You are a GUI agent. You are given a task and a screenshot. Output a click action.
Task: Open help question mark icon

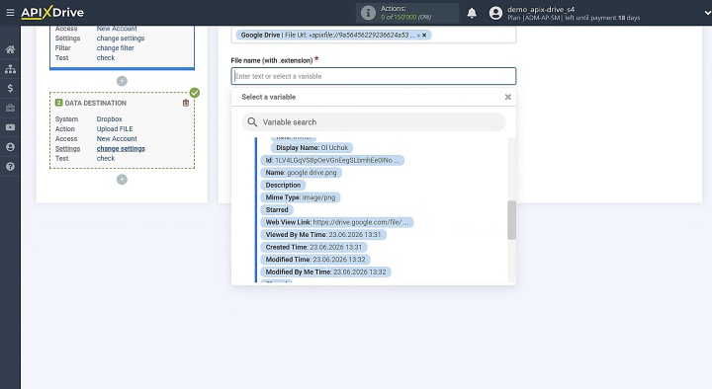[10, 167]
